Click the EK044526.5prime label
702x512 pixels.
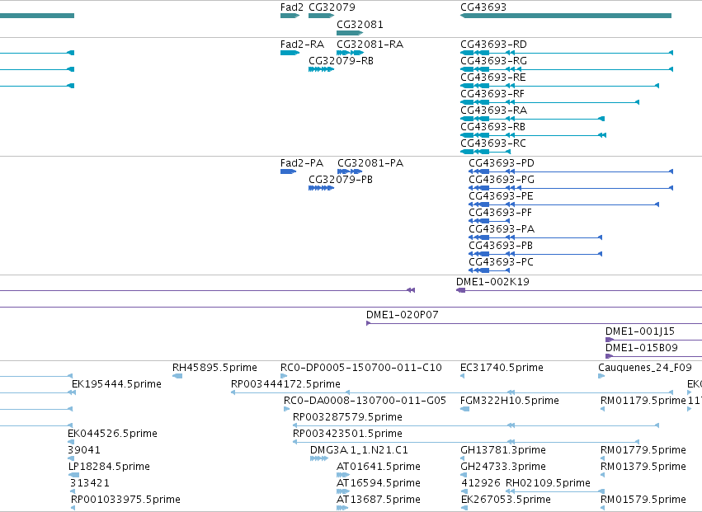coord(112,434)
